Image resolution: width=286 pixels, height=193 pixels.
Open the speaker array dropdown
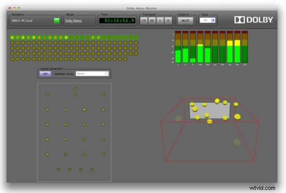pos(92,74)
